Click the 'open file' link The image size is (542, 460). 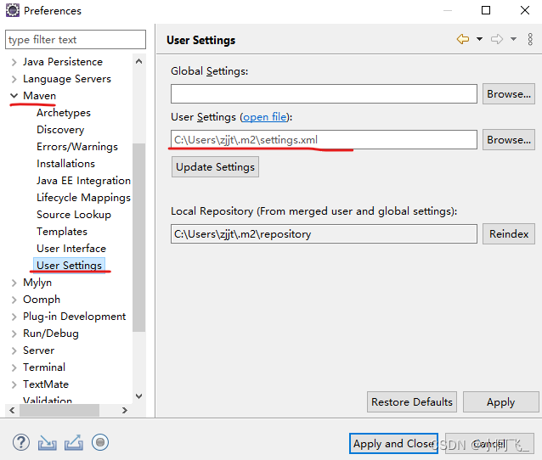coord(265,117)
